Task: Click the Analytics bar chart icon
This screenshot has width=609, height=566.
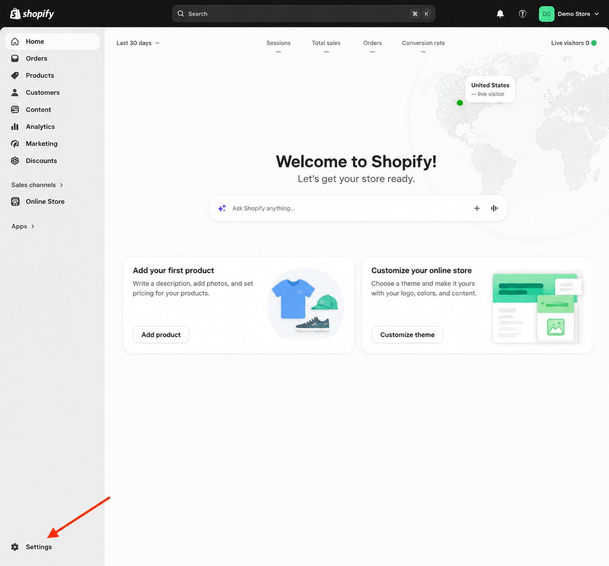Action: [15, 127]
